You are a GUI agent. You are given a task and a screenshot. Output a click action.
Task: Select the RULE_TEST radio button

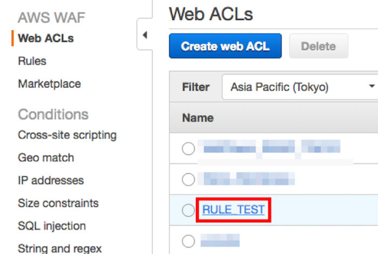(188, 210)
